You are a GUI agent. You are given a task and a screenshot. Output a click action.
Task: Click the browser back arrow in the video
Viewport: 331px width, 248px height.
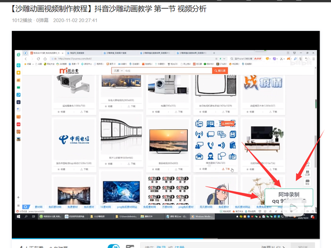26,59
